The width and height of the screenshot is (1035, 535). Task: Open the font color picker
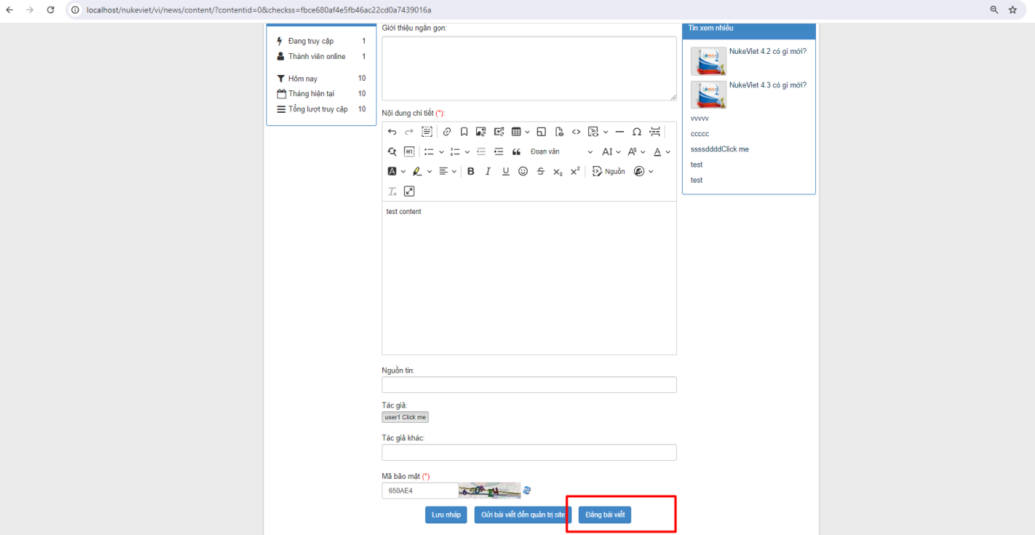661,151
